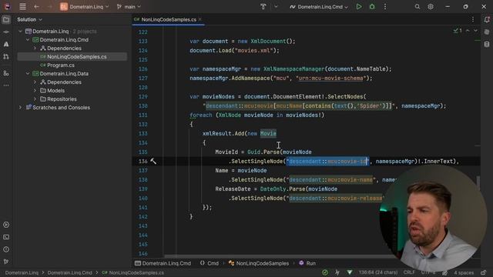Place cursor on Movie class name line 133
The image size is (493, 277).
pyautogui.click(x=268, y=133)
